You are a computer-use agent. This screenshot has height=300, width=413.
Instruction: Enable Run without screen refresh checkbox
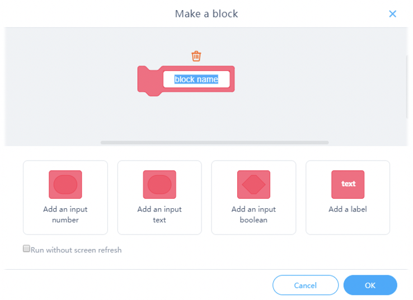26,249
